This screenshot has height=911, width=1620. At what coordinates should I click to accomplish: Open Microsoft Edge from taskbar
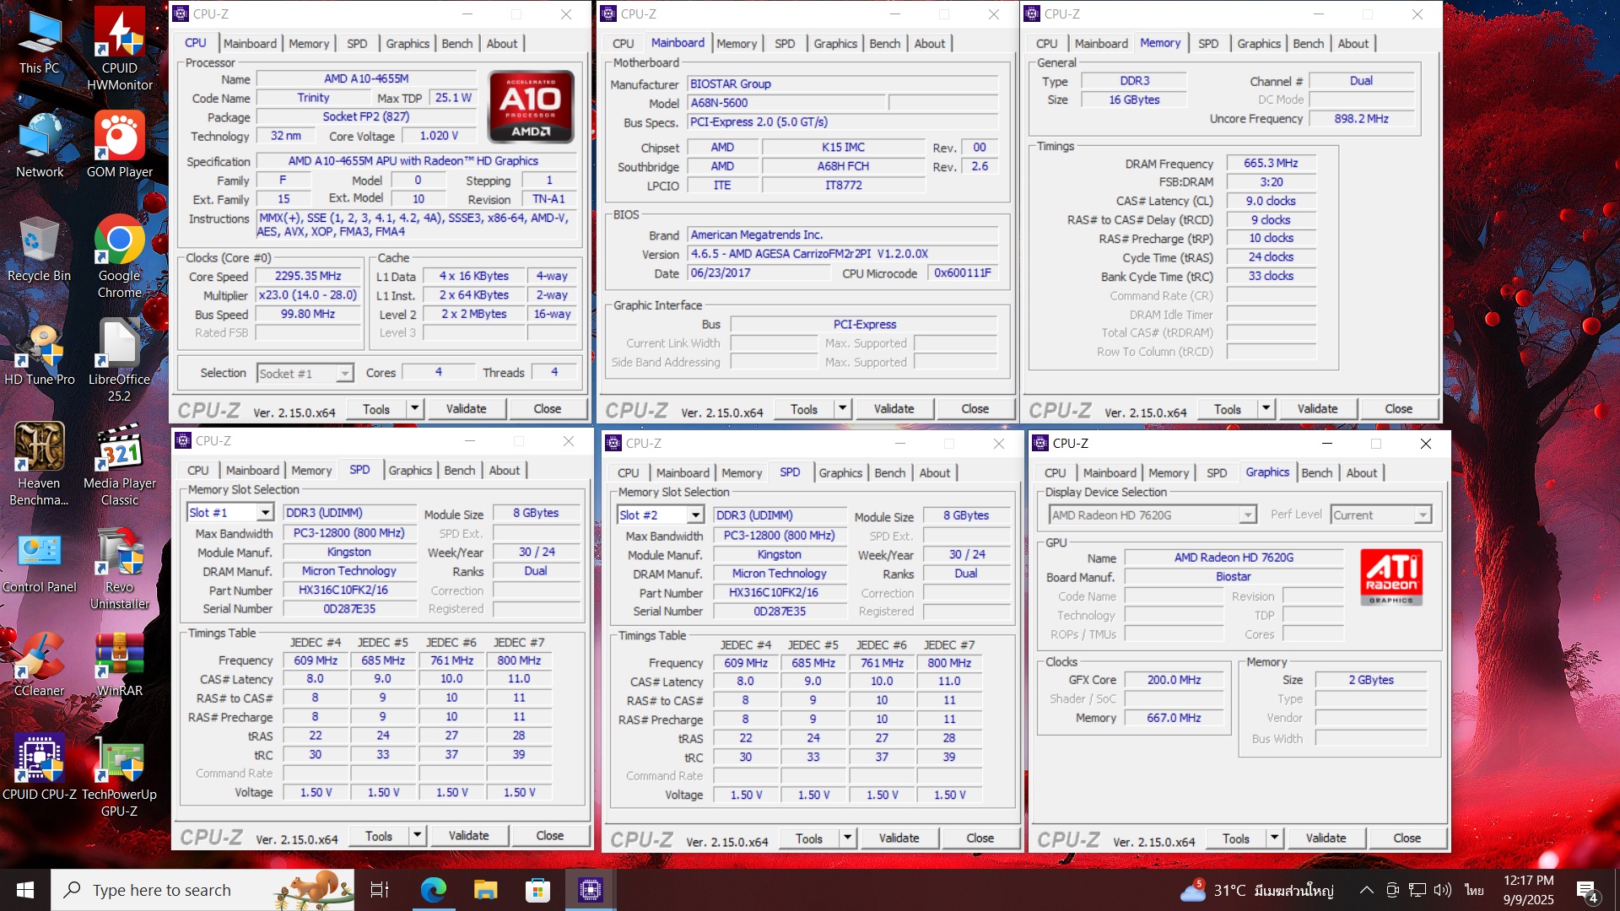point(434,890)
